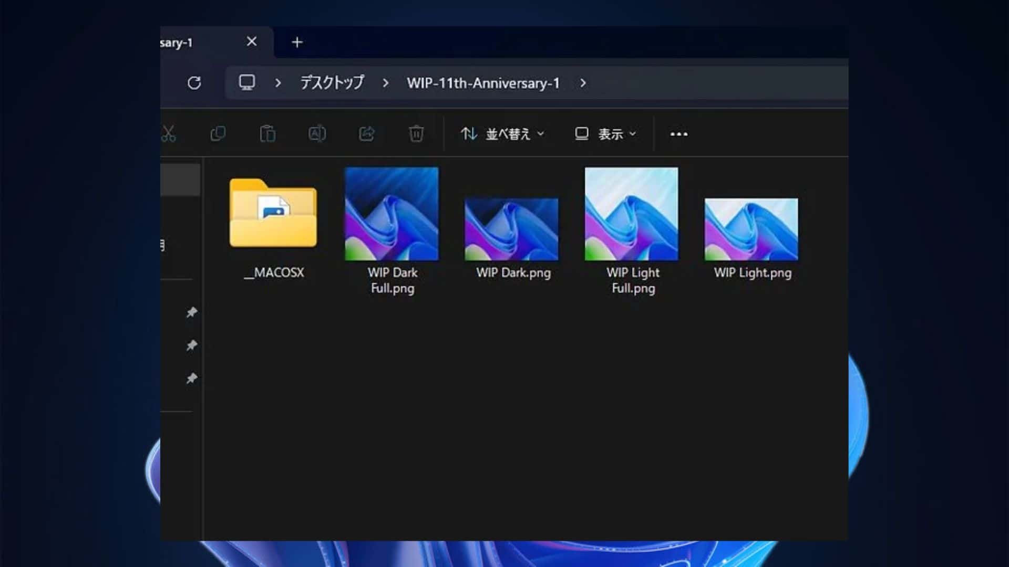
Task: Expand chevron after WIP-11th-Anniversary-1
Action: point(583,83)
